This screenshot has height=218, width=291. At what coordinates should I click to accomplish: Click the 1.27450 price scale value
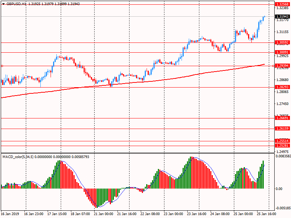point(283,104)
